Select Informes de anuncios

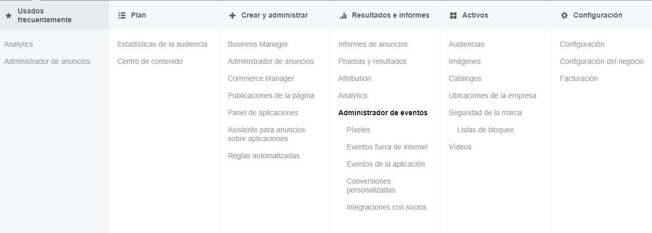coord(373,44)
